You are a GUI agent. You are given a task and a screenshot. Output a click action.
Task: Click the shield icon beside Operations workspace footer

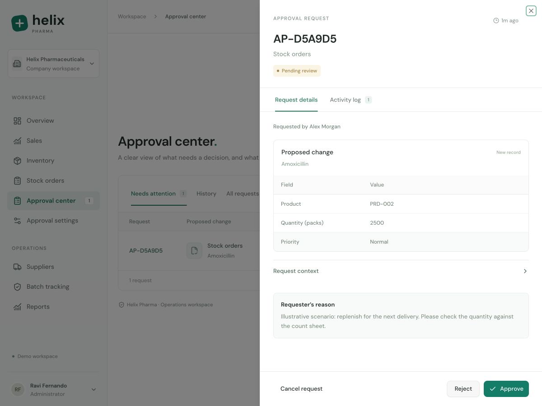(x=121, y=304)
